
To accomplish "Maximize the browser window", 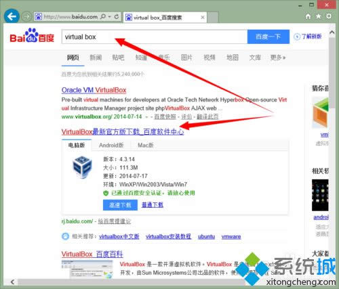I will pos(312,5).
